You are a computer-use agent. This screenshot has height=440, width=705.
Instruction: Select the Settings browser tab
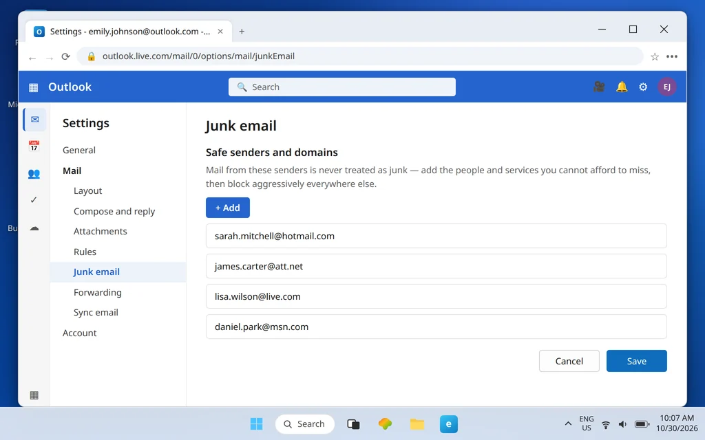[x=129, y=32]
